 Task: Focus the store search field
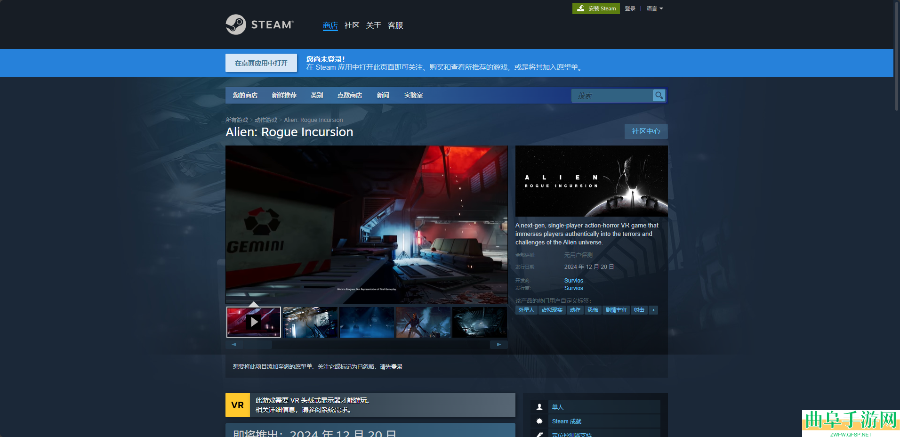point(612,95)
